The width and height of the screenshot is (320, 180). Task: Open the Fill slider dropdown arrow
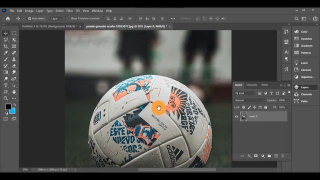pyautogui.click(x=288, y=107)
